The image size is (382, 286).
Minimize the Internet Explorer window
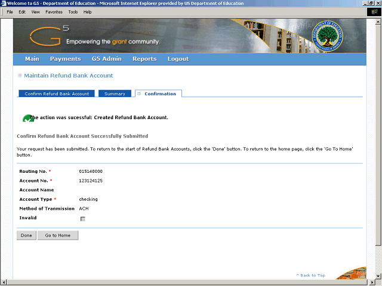365,3
